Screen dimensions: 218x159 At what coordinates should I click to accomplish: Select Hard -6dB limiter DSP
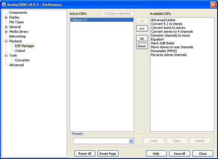pos(163,43)
